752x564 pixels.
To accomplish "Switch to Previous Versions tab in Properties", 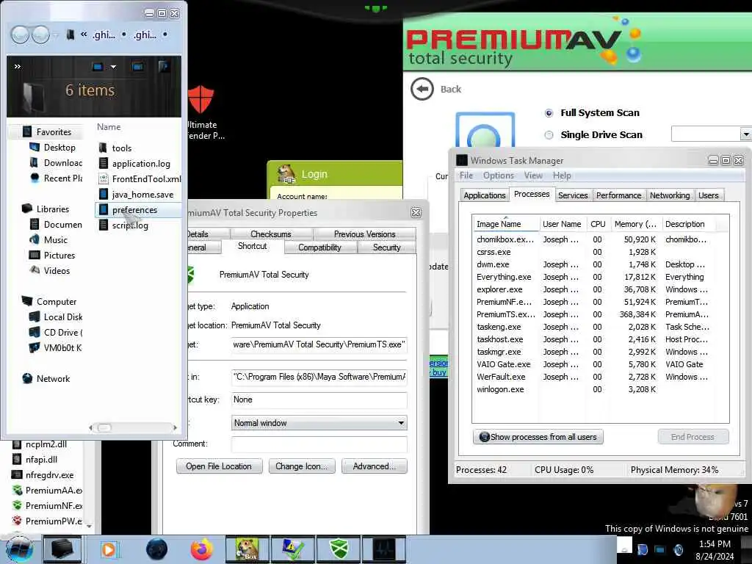I will pyautogui.click(x=364, y=234).
